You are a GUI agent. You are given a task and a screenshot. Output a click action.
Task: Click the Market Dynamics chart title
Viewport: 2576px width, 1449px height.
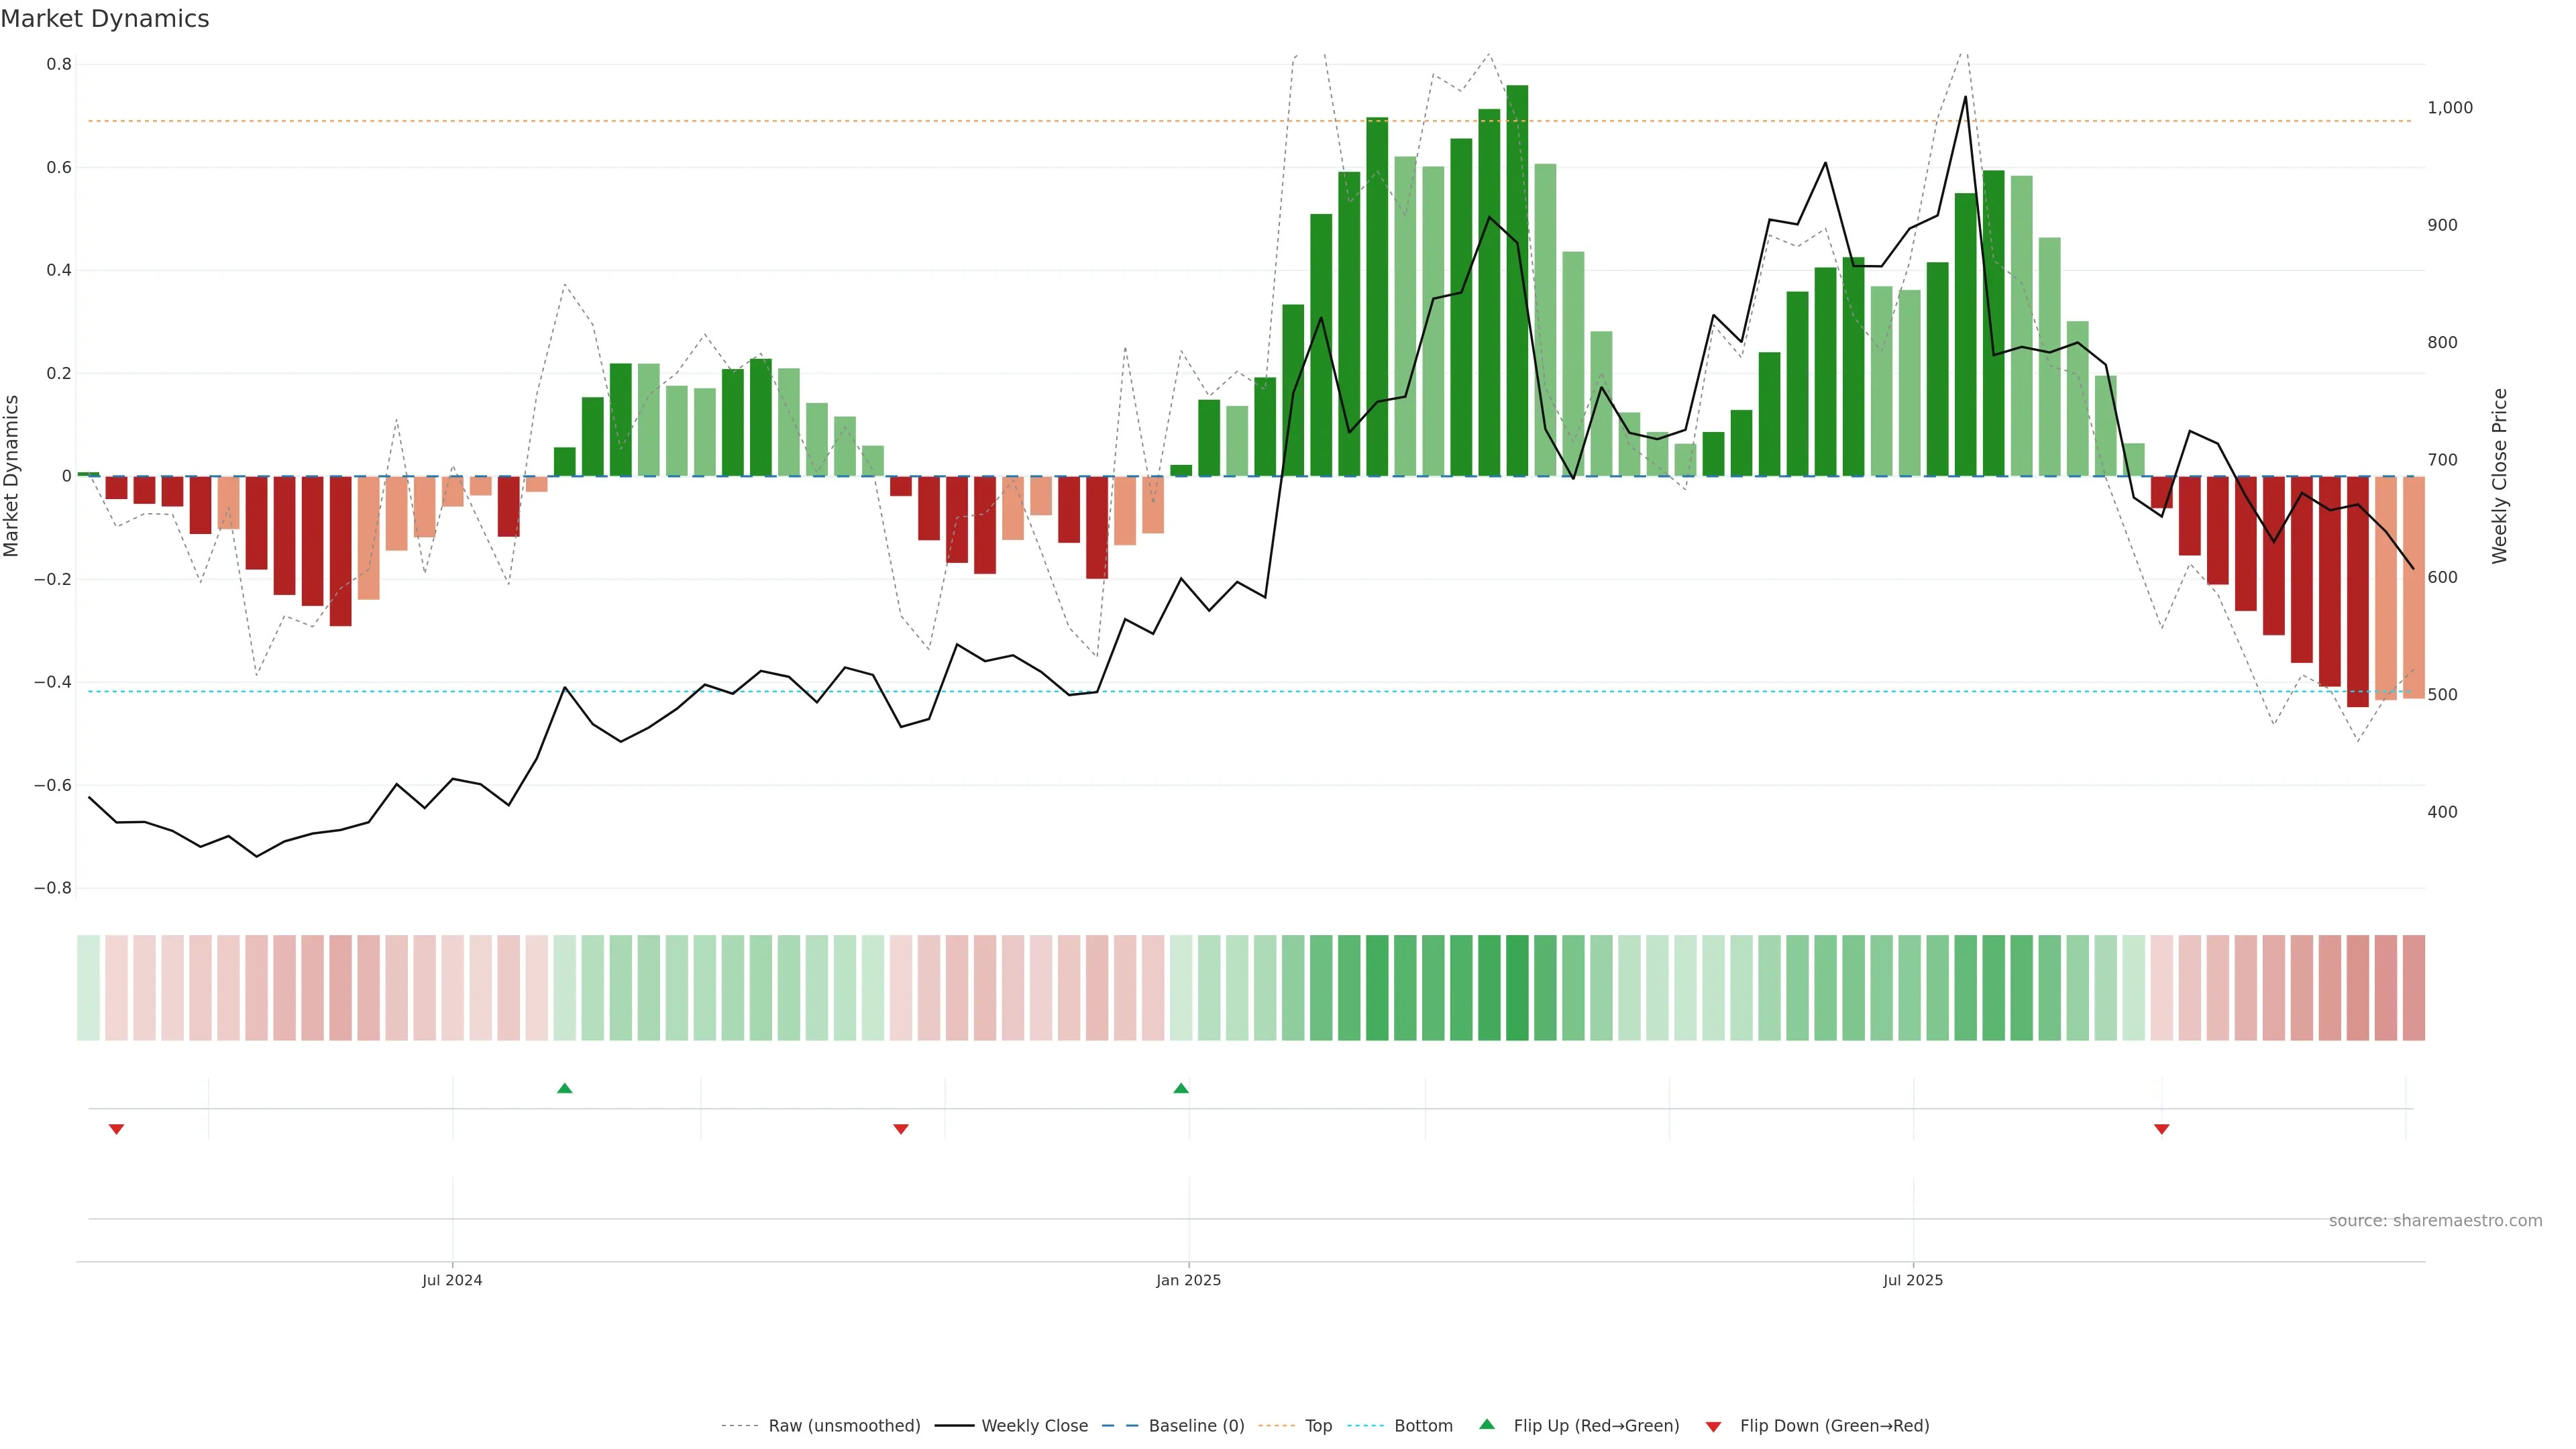pos(105,19)
